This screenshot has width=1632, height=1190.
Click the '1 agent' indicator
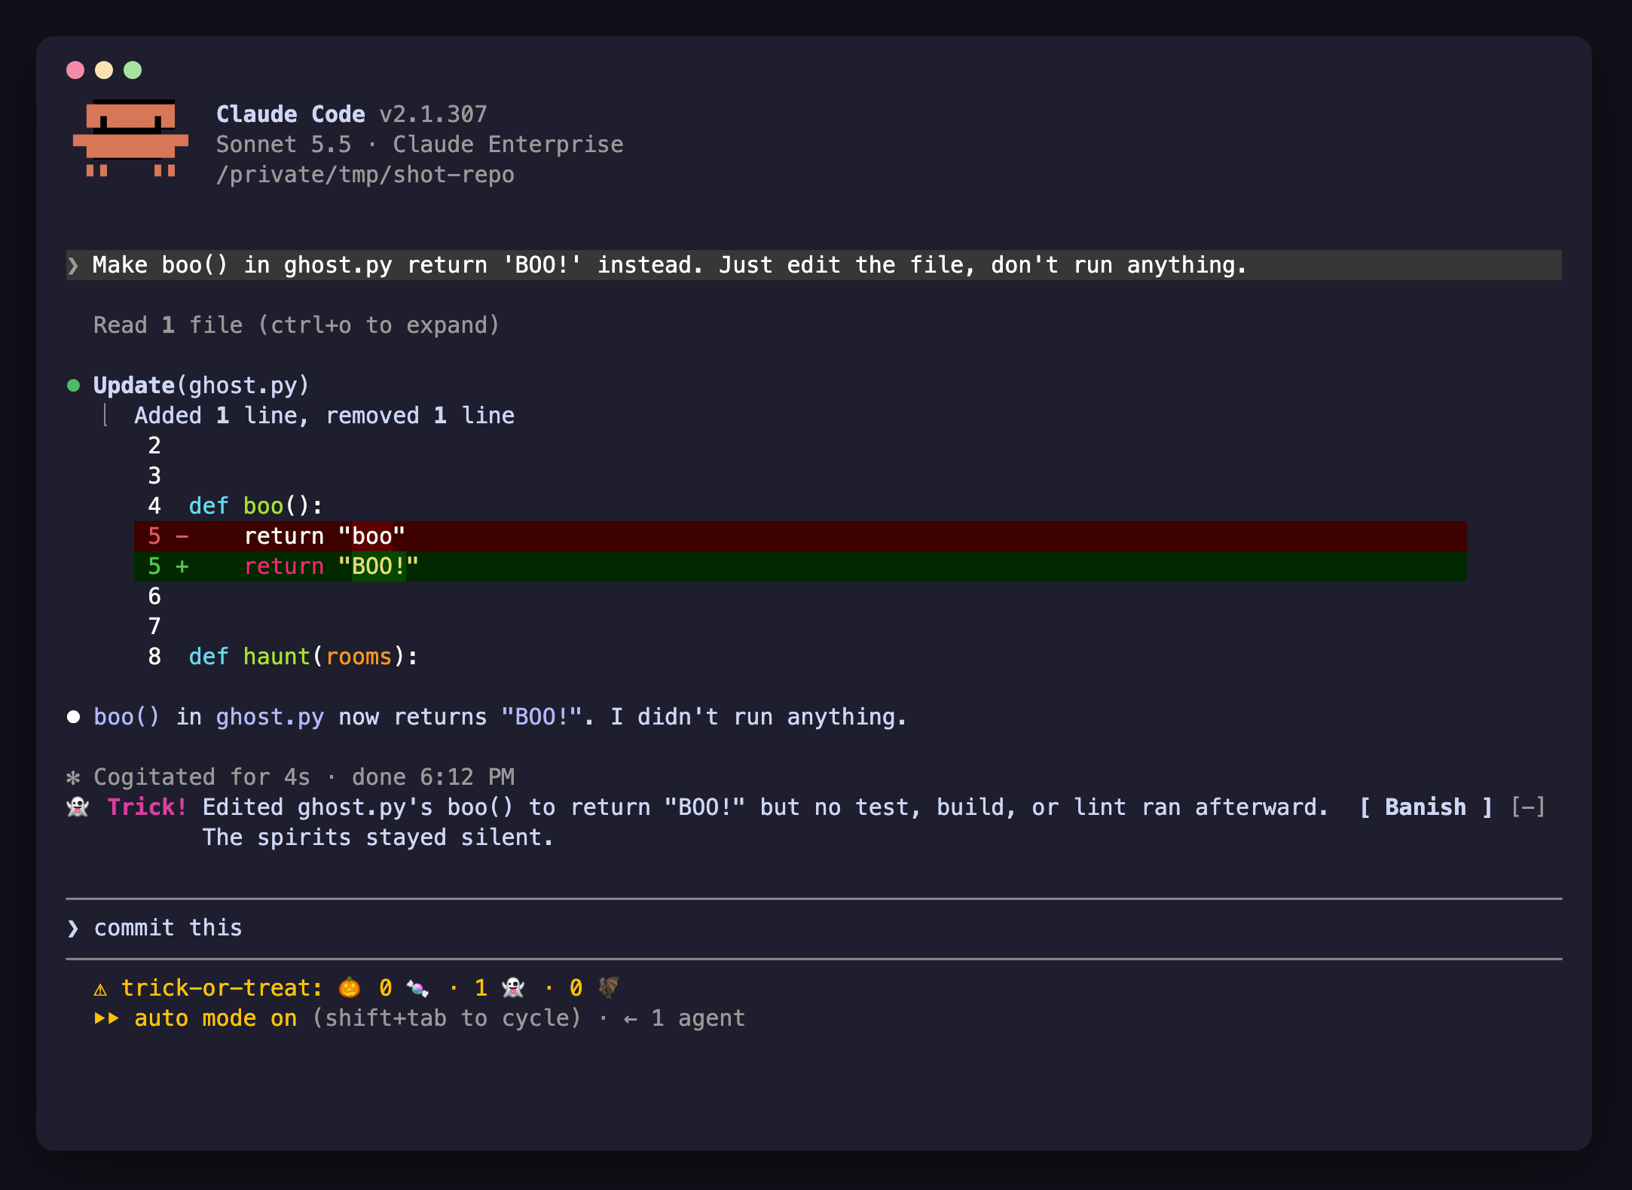pos(684,1018)
